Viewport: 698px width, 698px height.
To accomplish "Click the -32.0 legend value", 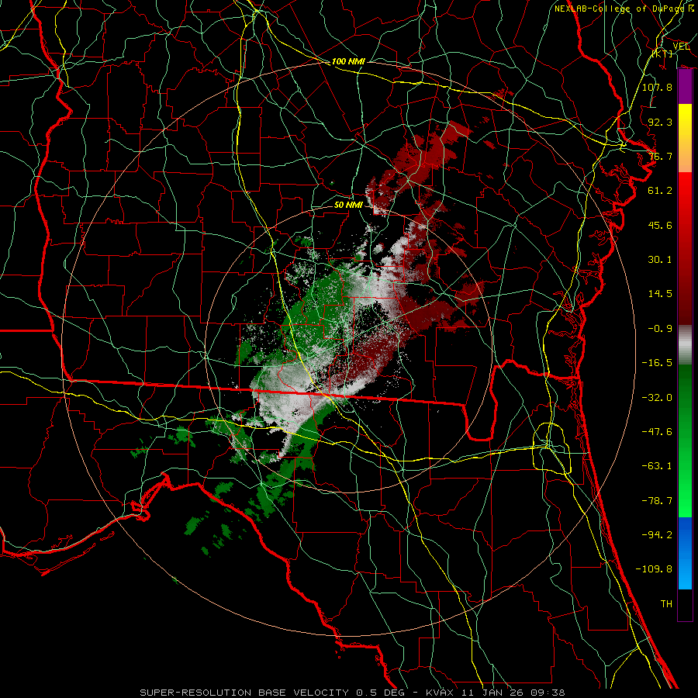I will click(x=657, y=398).
